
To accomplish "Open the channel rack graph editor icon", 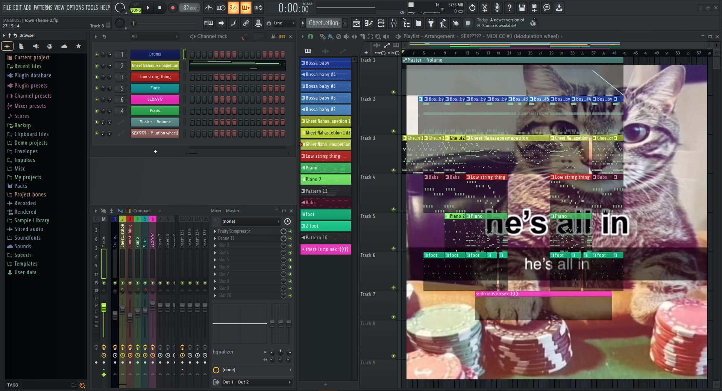I will tap(273, 36).
